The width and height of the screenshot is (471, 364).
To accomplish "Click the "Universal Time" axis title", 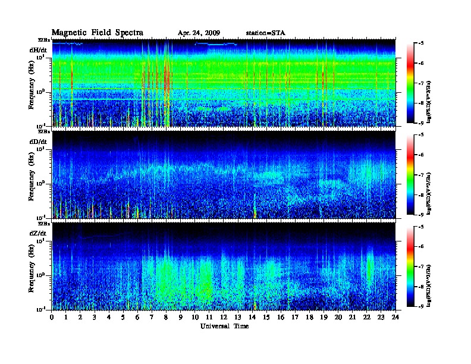I will click(x=224, y=326).
